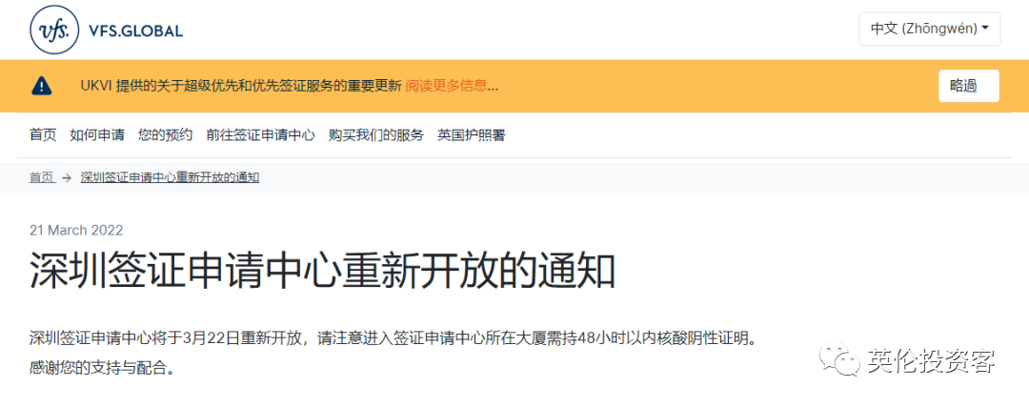Click the circular VFS logo icon
The image size is (1029, 407).
(x=54, y=30)
